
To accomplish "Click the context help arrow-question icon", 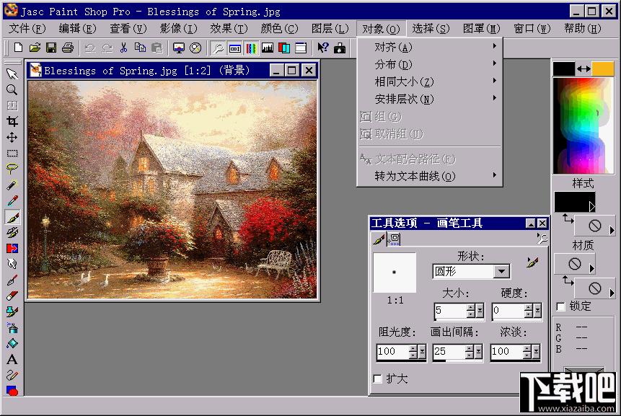I will point(323,48).
